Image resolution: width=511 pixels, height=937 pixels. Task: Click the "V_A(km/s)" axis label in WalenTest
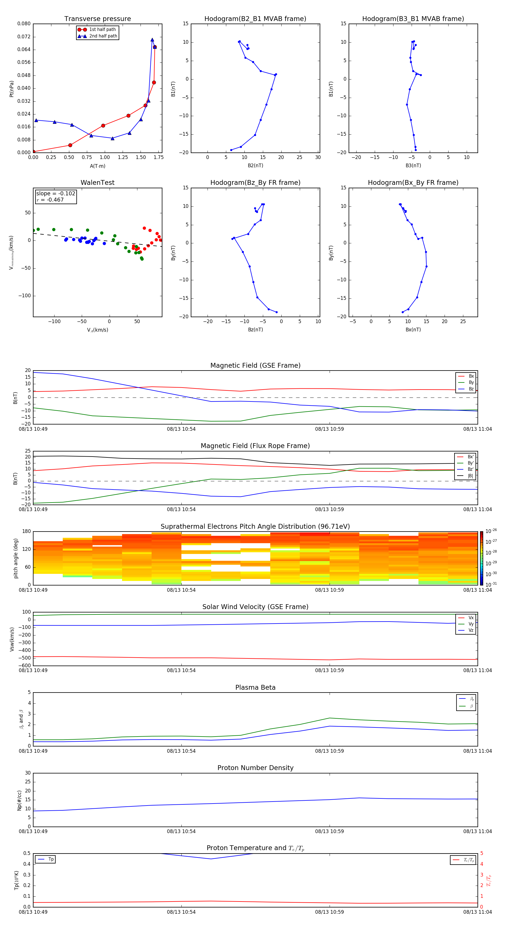pyautogui.click(x=97, y=330)
